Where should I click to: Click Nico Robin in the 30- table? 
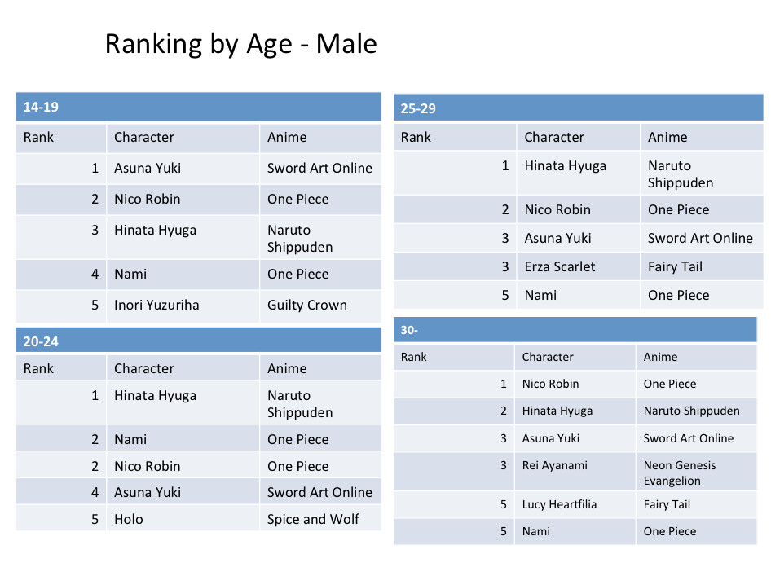[x=551, y=384]
